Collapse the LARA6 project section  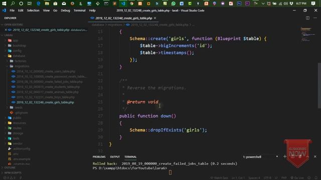click(9, 35)
